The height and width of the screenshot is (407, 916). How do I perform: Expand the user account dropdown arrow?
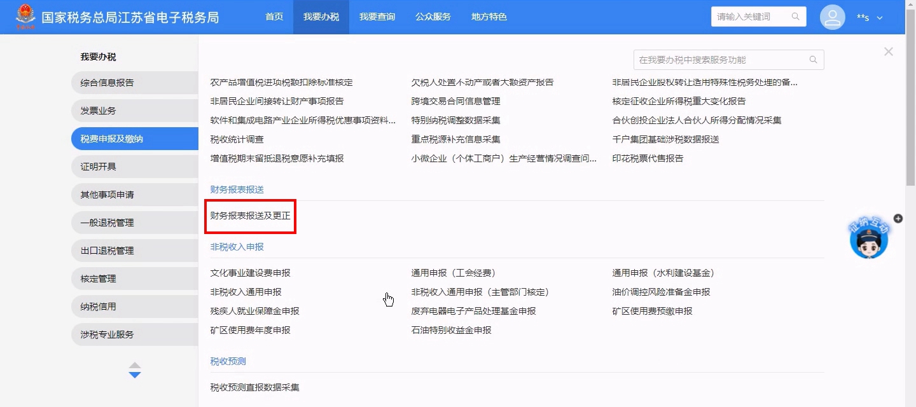[880, 18]
